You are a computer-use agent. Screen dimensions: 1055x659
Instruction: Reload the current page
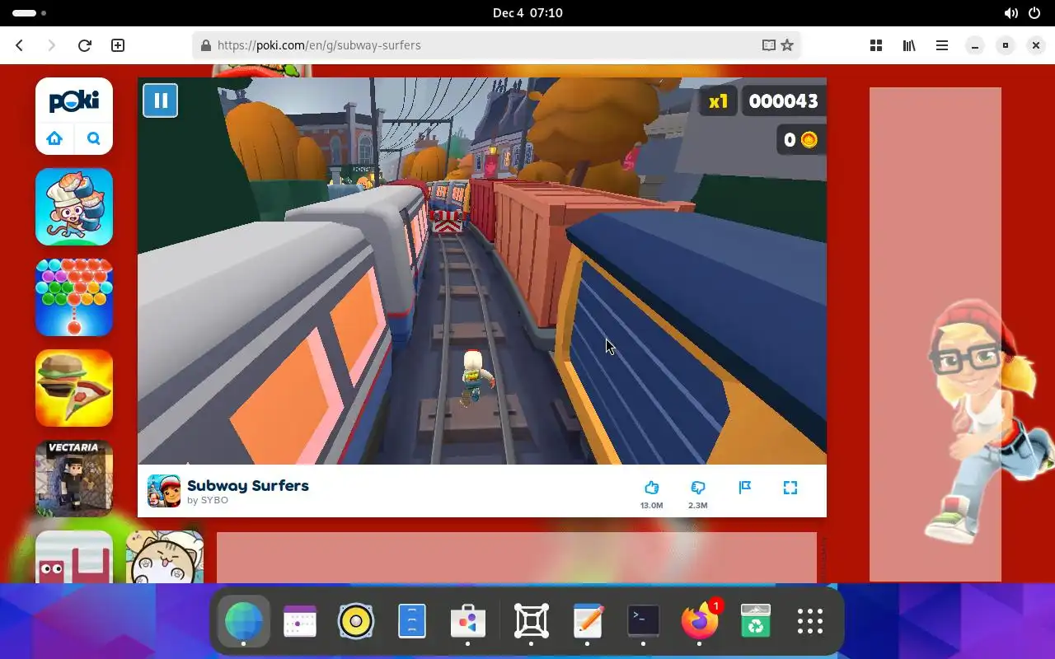click(x=84, y=45)
